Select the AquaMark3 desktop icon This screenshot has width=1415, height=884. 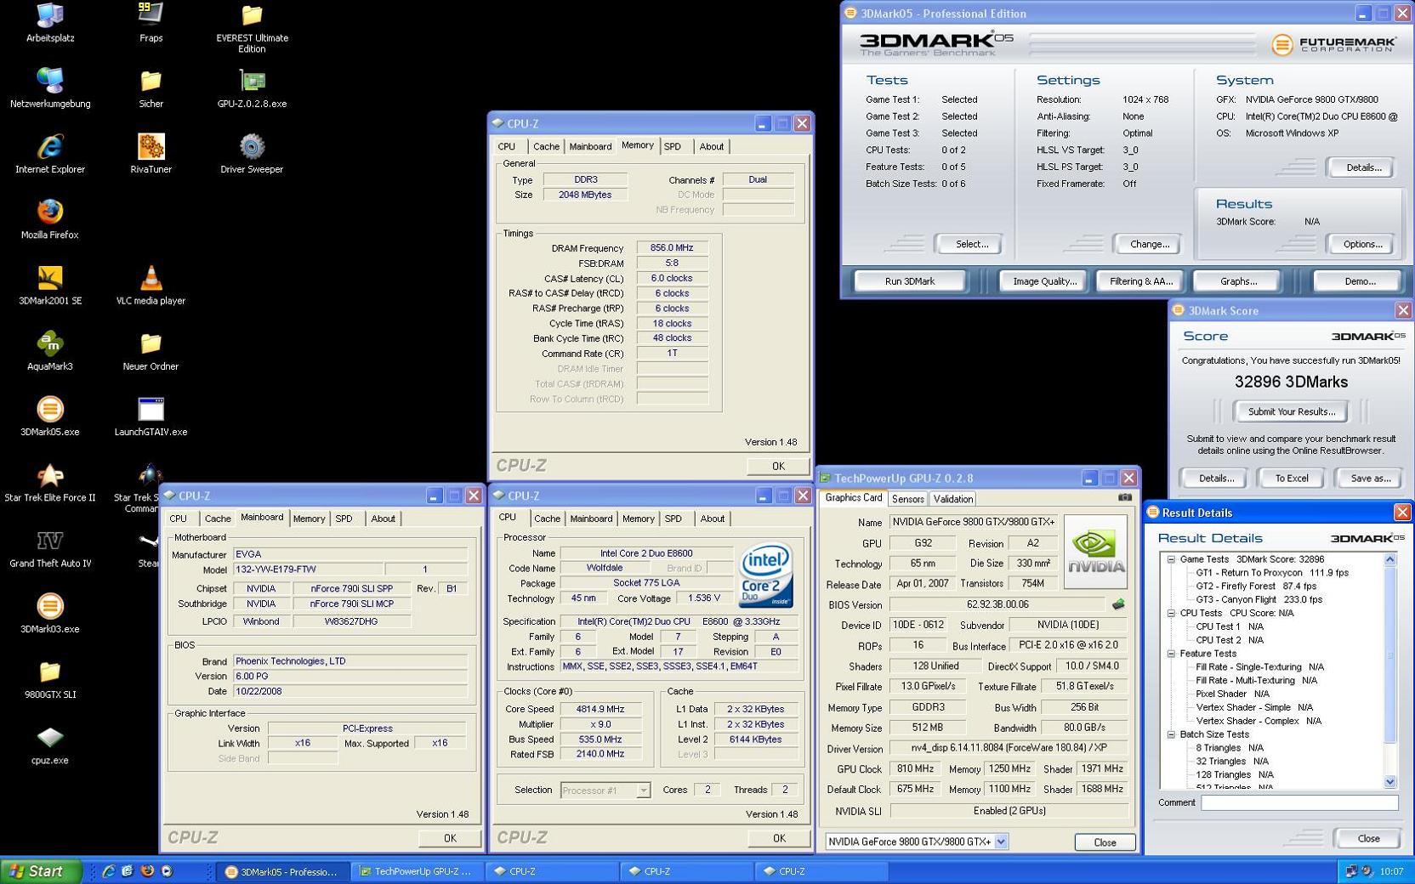[50, 351]
